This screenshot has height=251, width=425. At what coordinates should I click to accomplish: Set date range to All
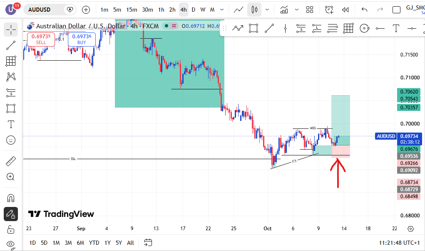click(x=130, y=243)
